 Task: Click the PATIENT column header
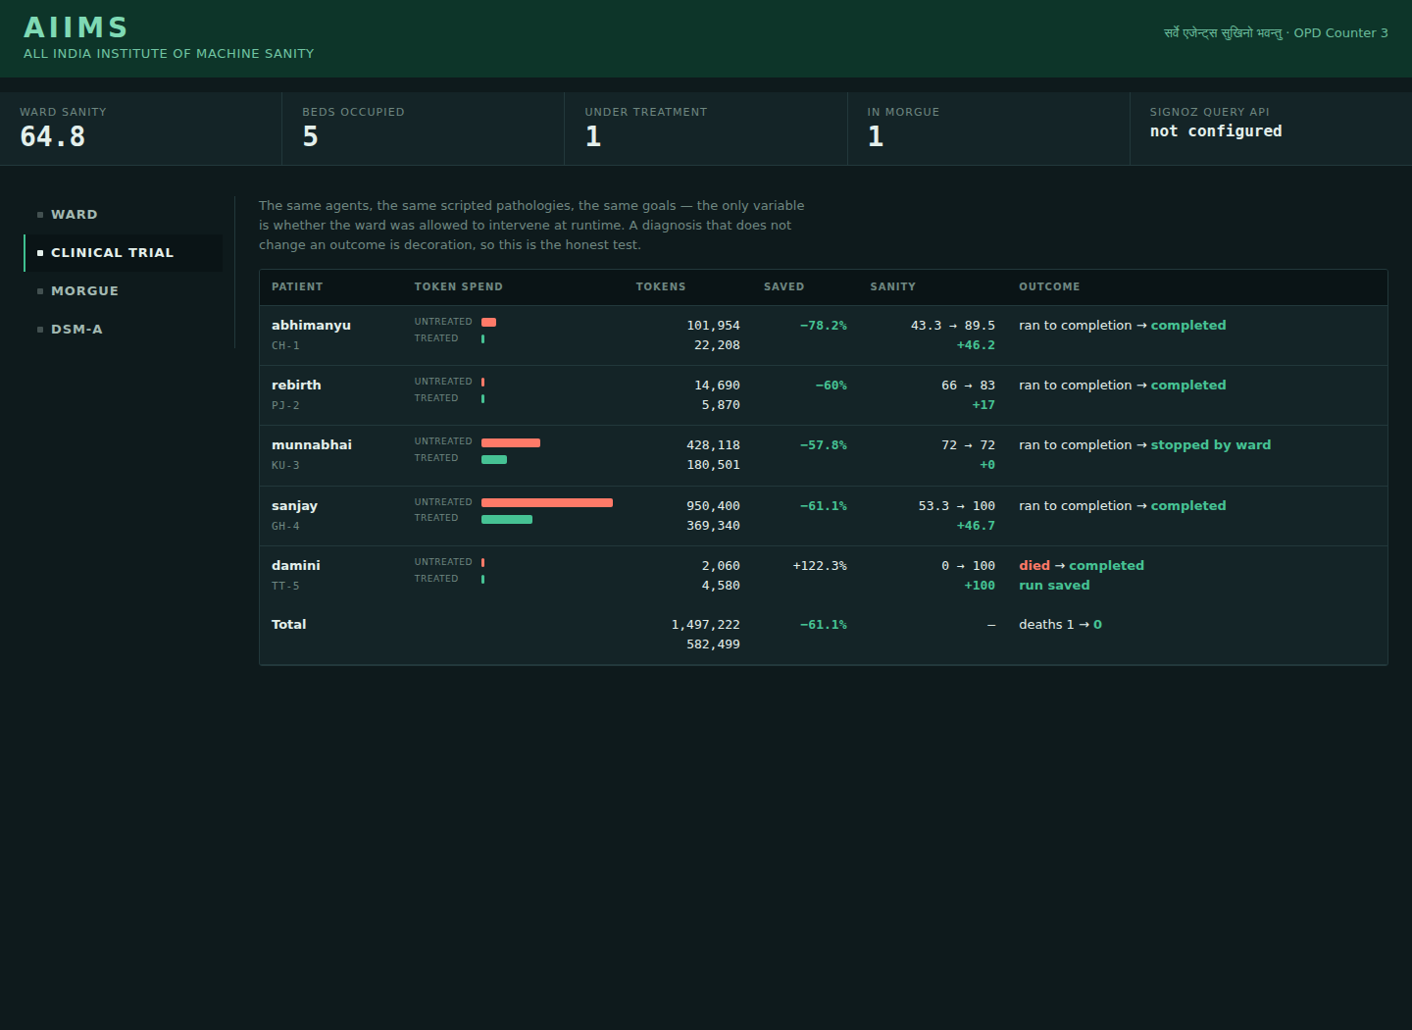pos(297,286)
